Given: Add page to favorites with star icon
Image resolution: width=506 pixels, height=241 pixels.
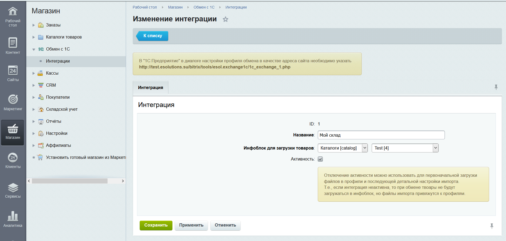Looking at the screenshot, I should pyautogui.click(x=226, y=19).
